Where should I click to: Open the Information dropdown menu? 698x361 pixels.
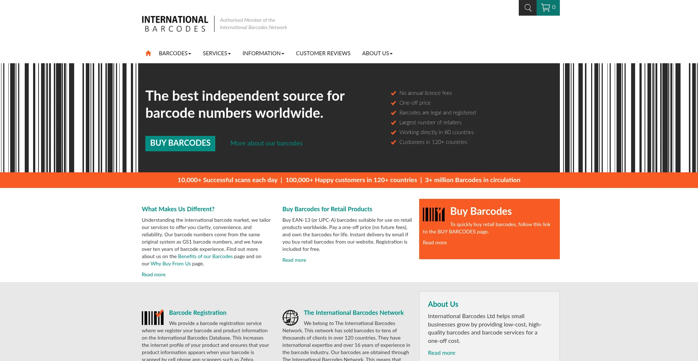263,53
